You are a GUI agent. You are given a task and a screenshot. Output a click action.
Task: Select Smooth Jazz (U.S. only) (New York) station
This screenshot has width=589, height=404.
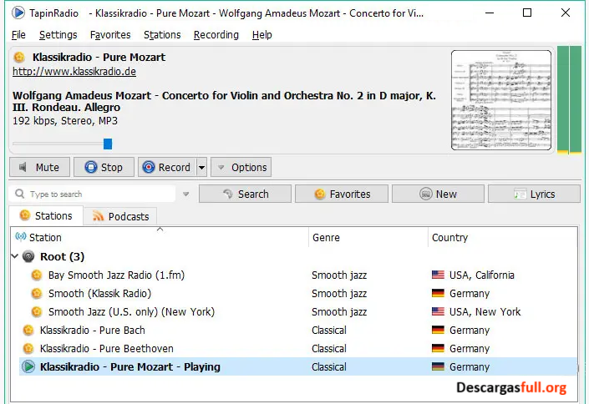(131, 312)
